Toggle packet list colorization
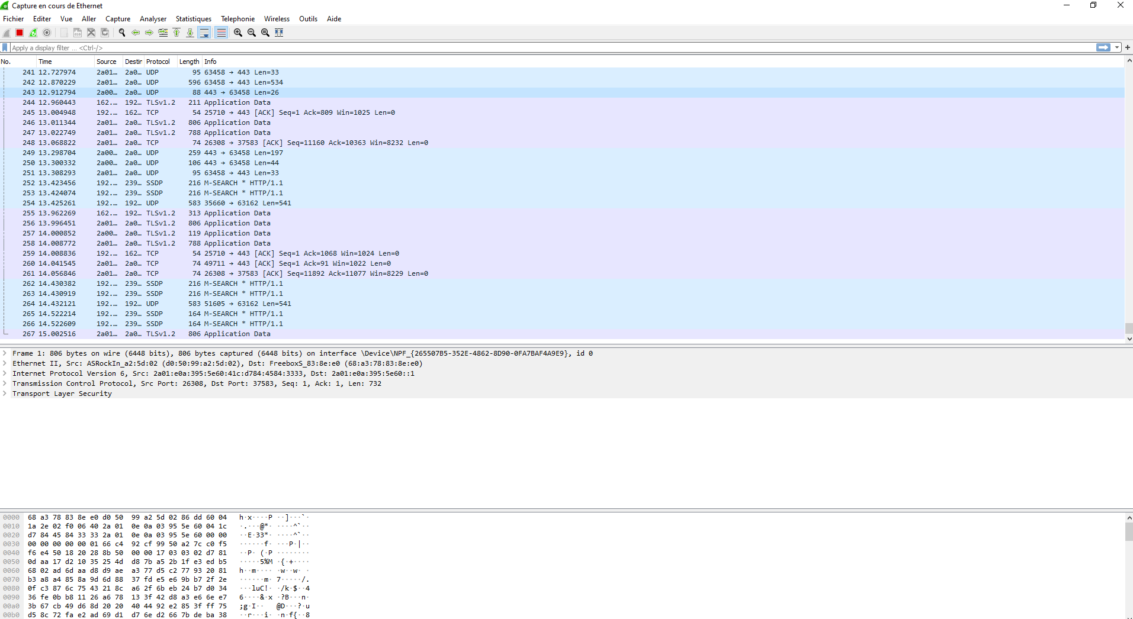This screenshot has height=619, width=1133. (x=221, y=33)
